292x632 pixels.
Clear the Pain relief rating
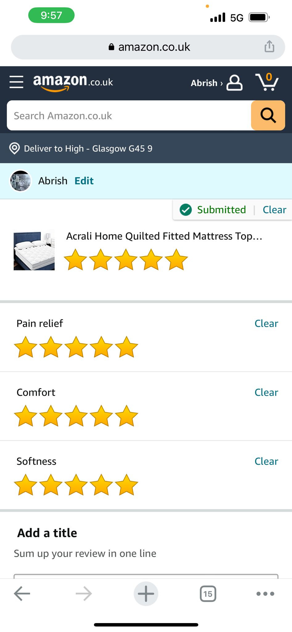click(x=266, y=323)
